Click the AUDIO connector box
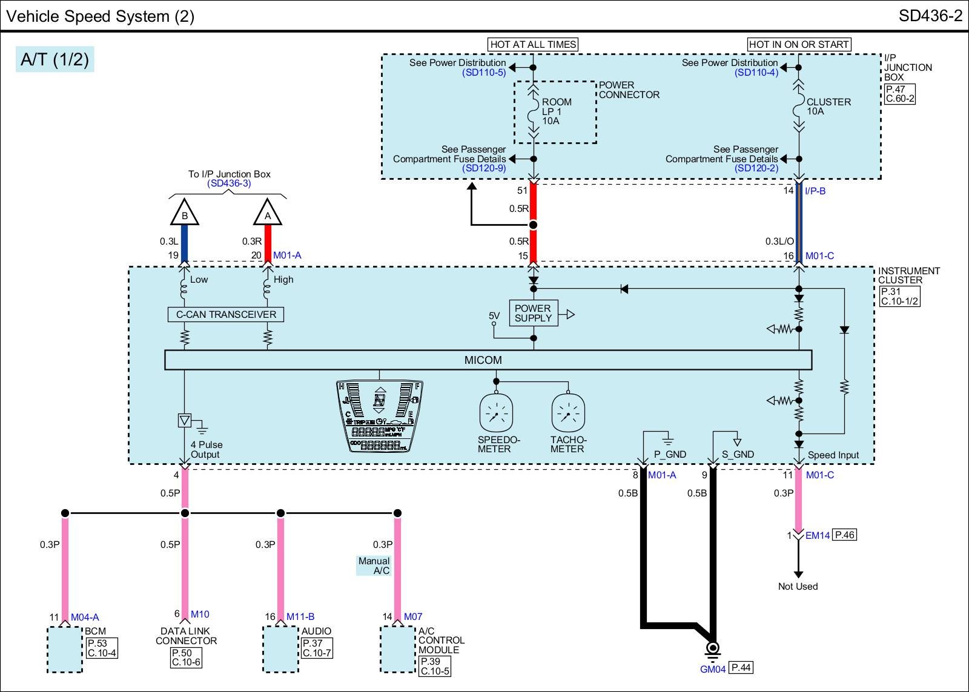This screenshot has width=969, height=692. (x=280, y=650)
